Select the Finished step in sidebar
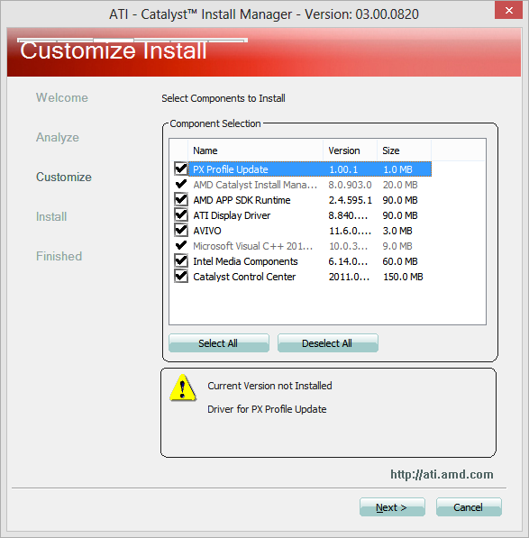This screenshot has height=538, width=529. tap(59, 256)
